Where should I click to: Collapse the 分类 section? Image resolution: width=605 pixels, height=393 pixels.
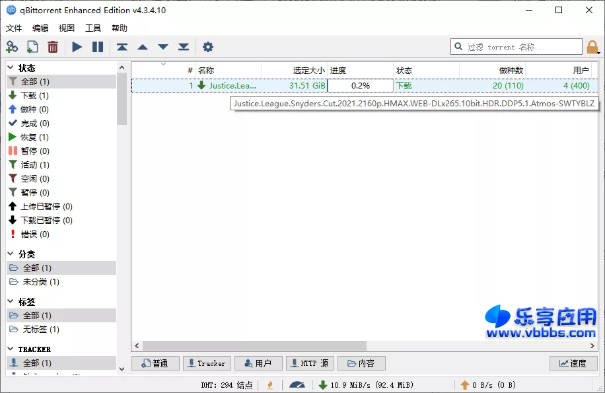coord(11,253)
